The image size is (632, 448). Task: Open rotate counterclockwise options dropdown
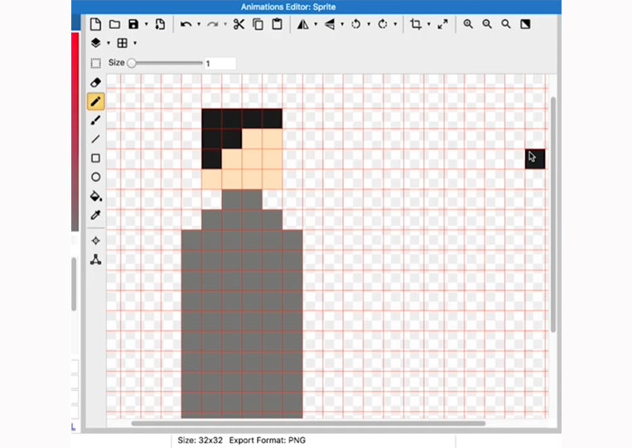click(x=369, y=24)
